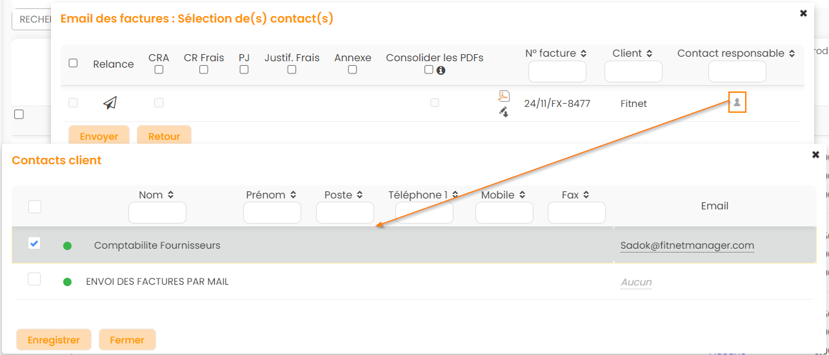
Task: Click green status dot for Comptabilite Fournisseurs
Action: [x=67, y=245]
